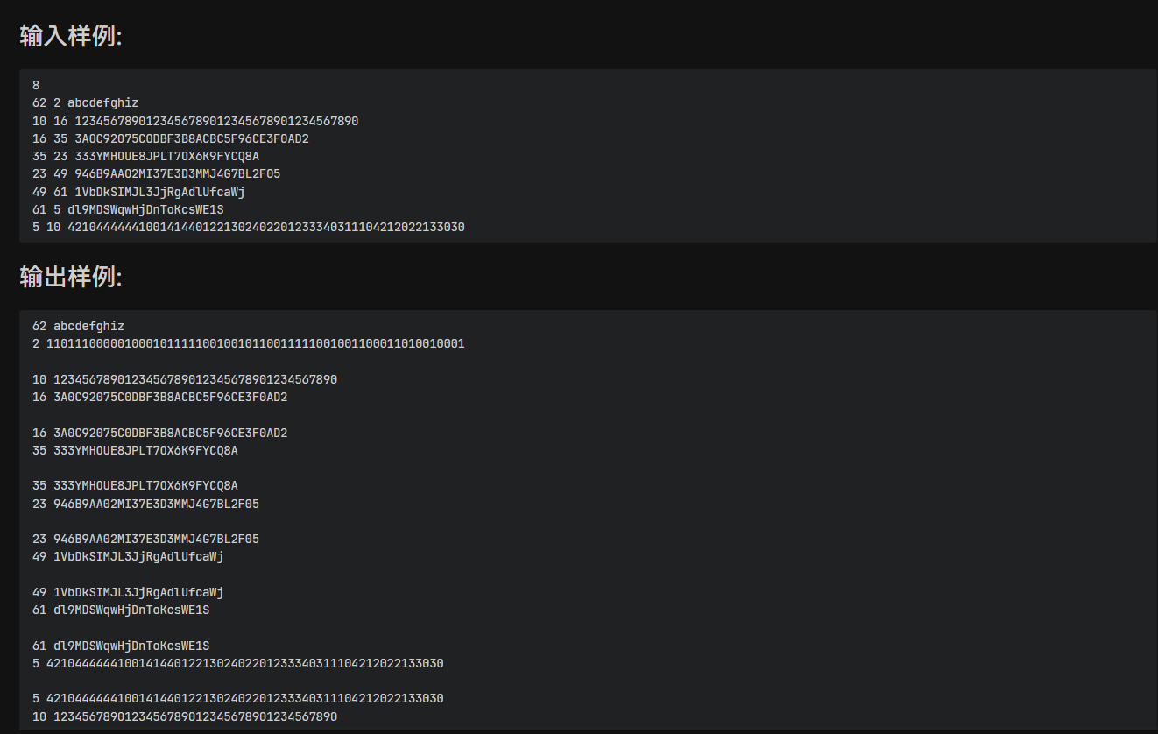Click input line starting "5 10 42104444"
This screenshot has width=1158, height=734.
[249, 227]
